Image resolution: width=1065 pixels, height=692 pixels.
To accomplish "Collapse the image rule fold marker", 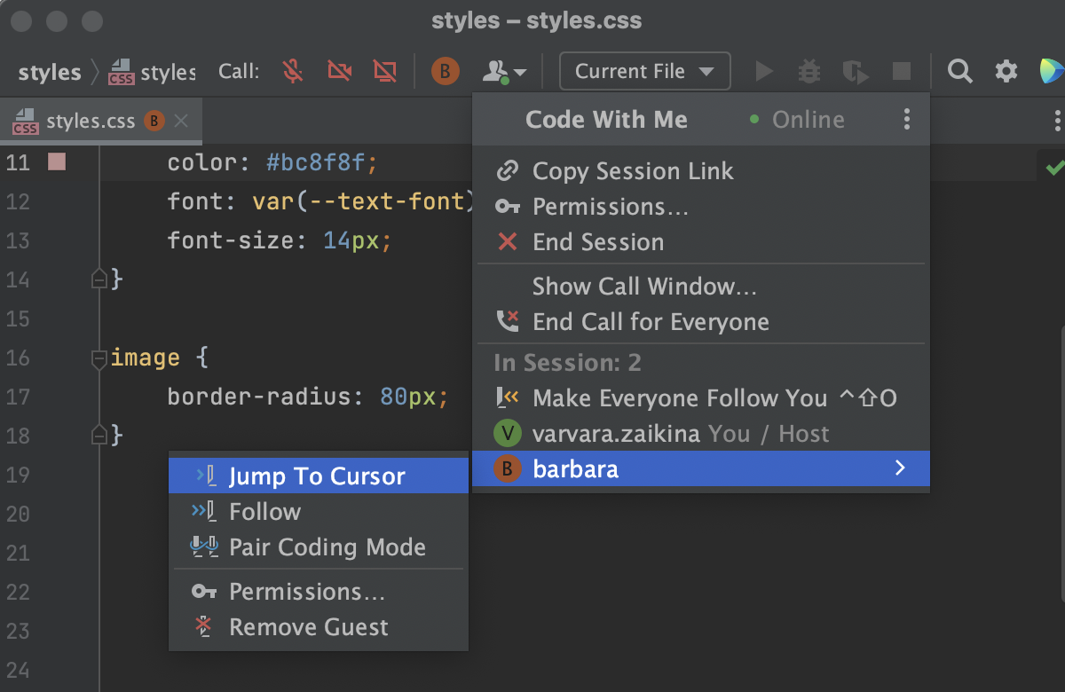I will click(99, 358).
